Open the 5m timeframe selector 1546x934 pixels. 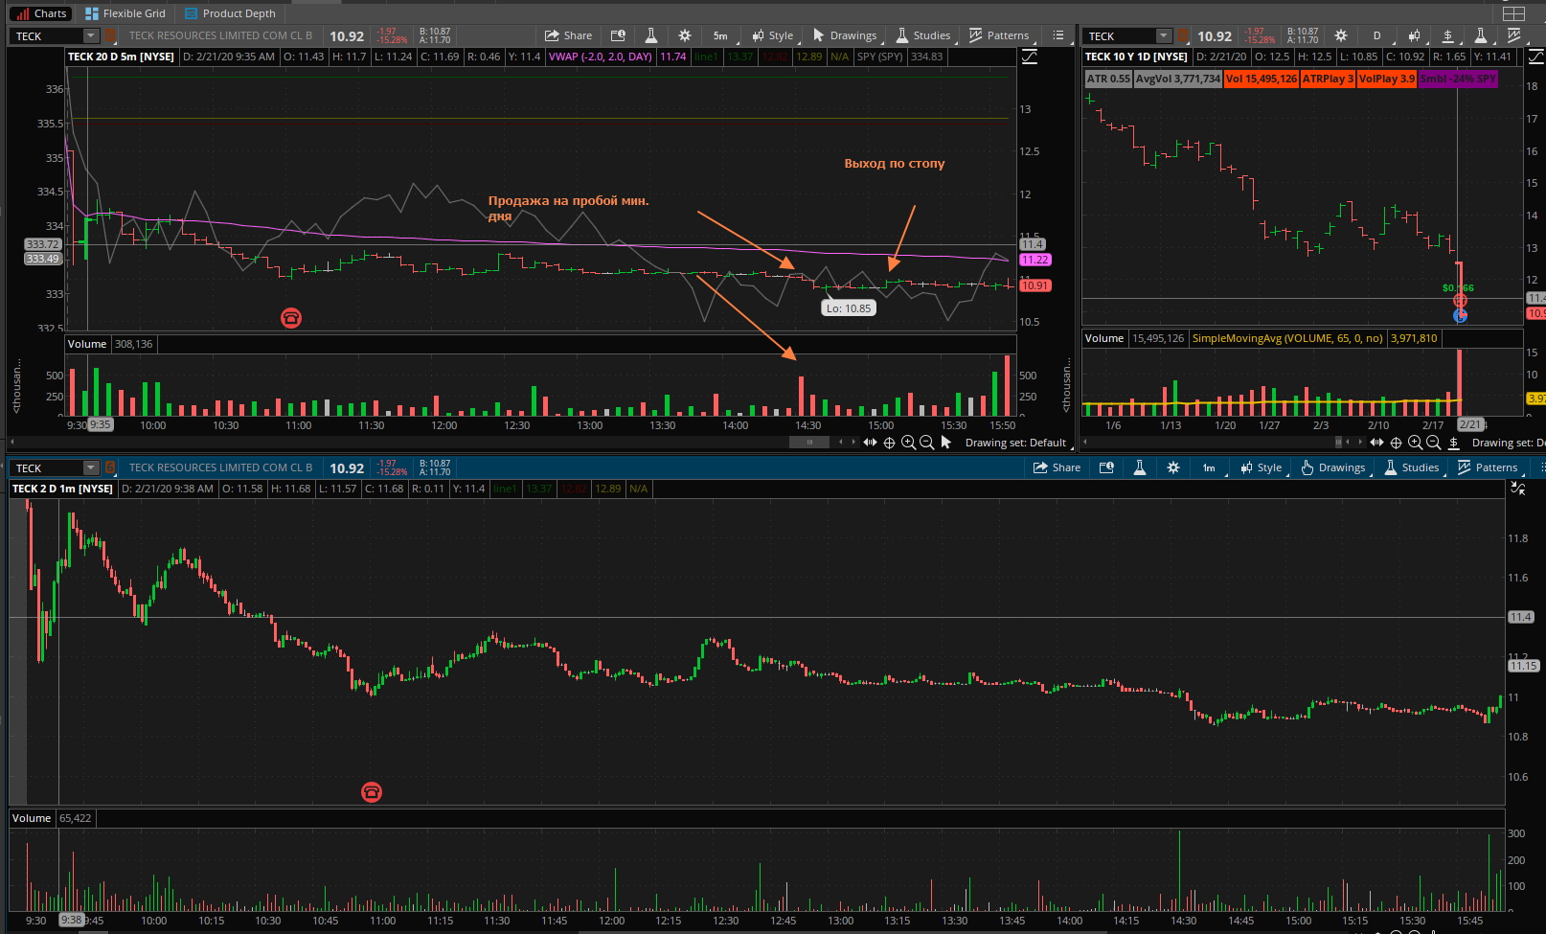(720, 35)
